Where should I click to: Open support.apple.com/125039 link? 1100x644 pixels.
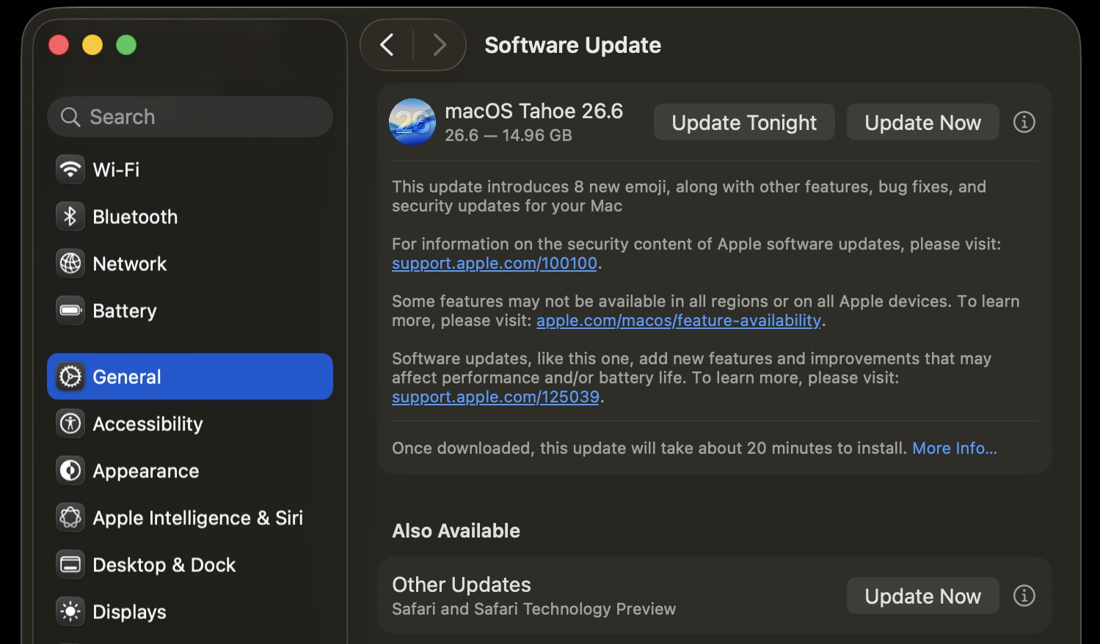pyautogui.click(x=495, y=397)
